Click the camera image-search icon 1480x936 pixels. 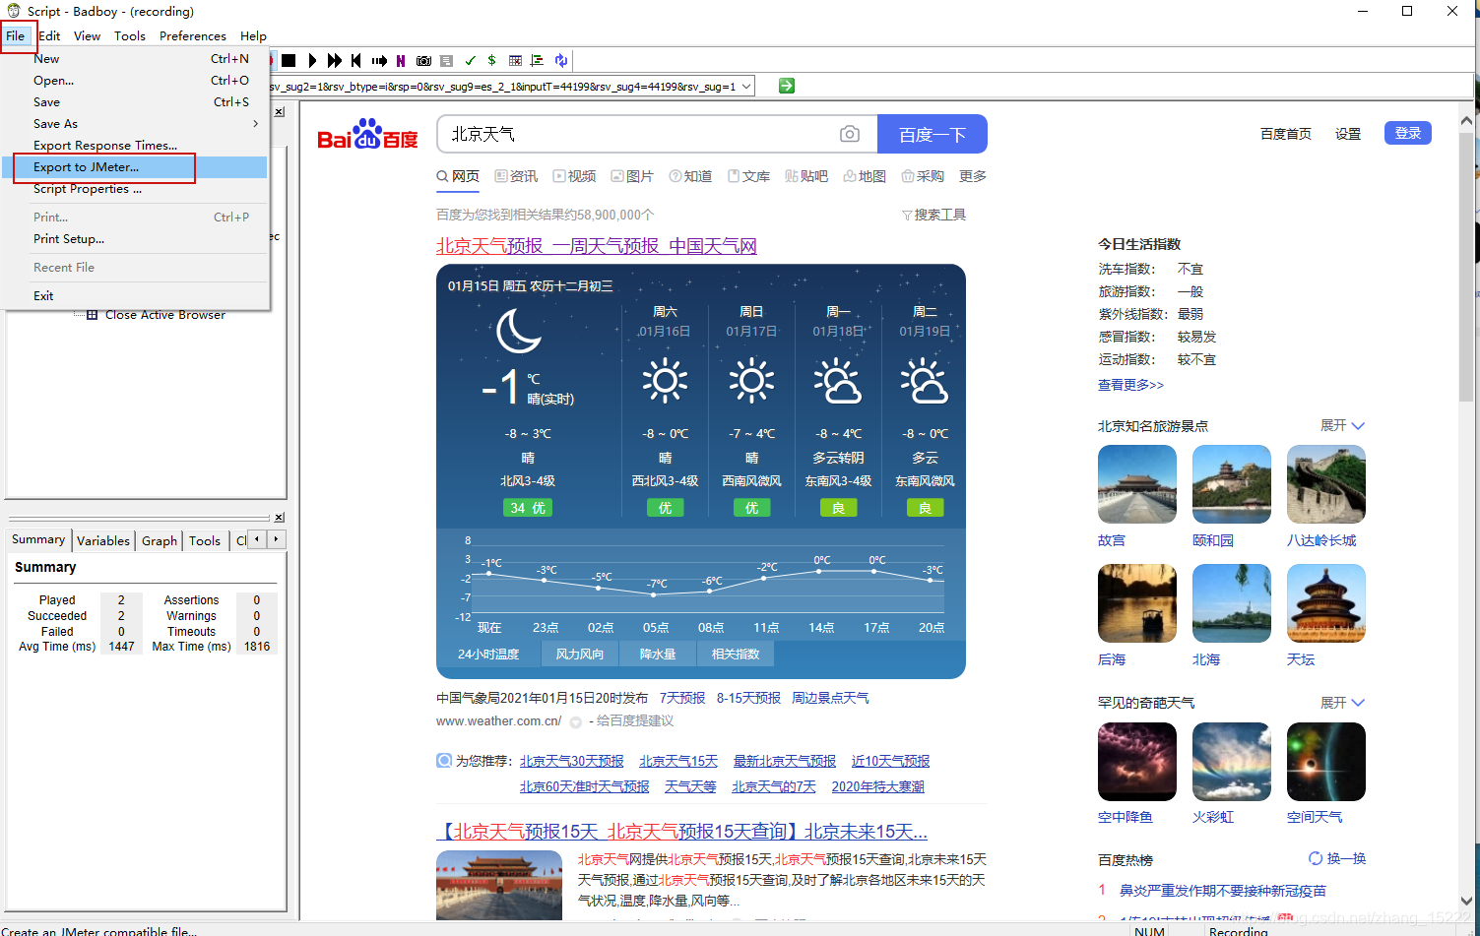850,134
